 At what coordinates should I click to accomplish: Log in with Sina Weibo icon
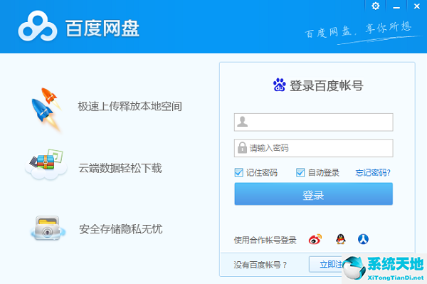click(x=315, y=239)
